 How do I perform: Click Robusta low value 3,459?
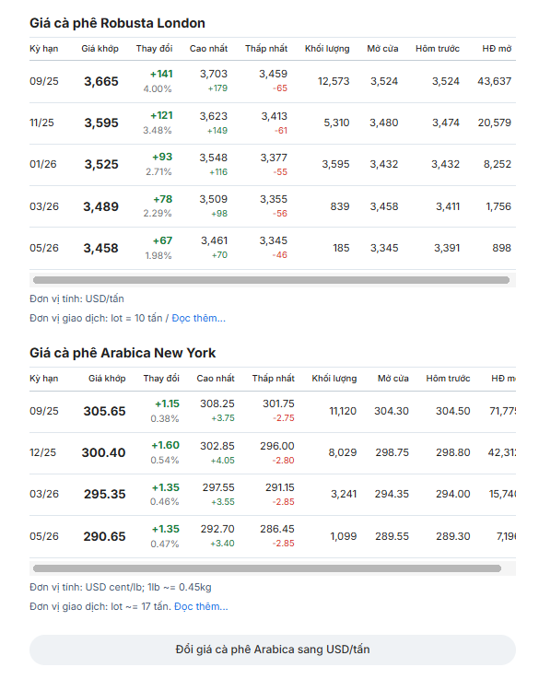(273, 74)
